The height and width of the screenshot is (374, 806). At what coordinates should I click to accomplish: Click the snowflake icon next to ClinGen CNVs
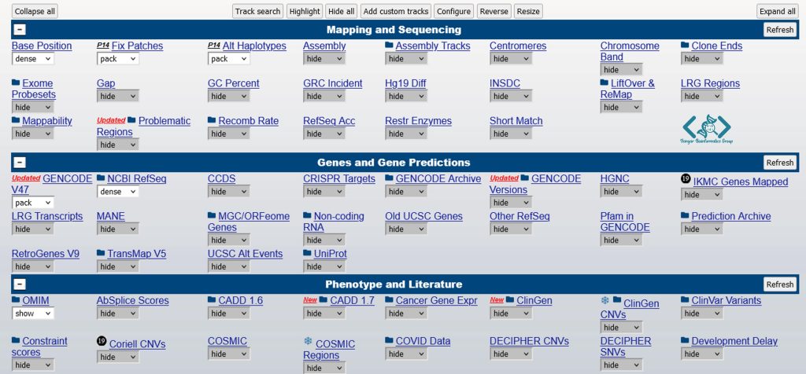pyautogui.click(x=605, y=301)
